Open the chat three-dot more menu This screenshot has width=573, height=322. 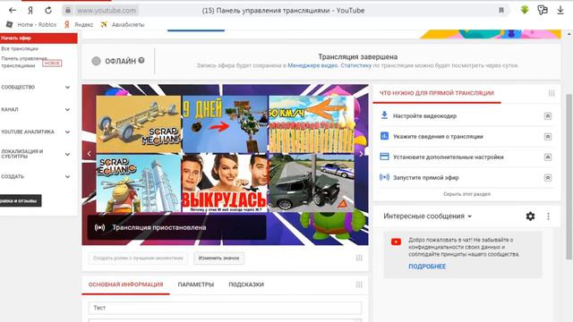click(548, 216)
